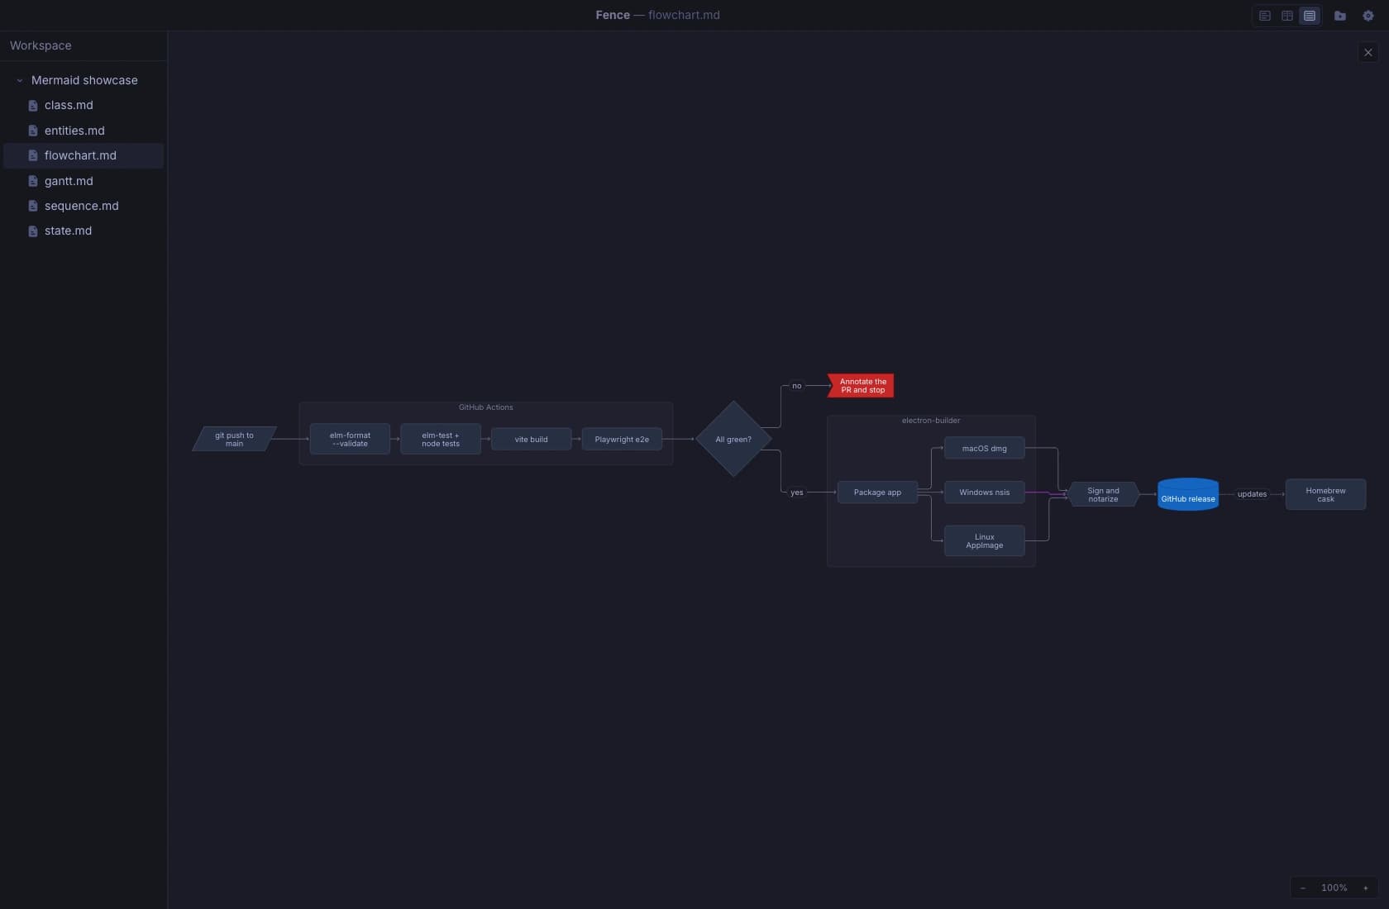The image size is (1389, 909).
Task: Select the 'Linux AppImage' node
Action: pos(985,540)
